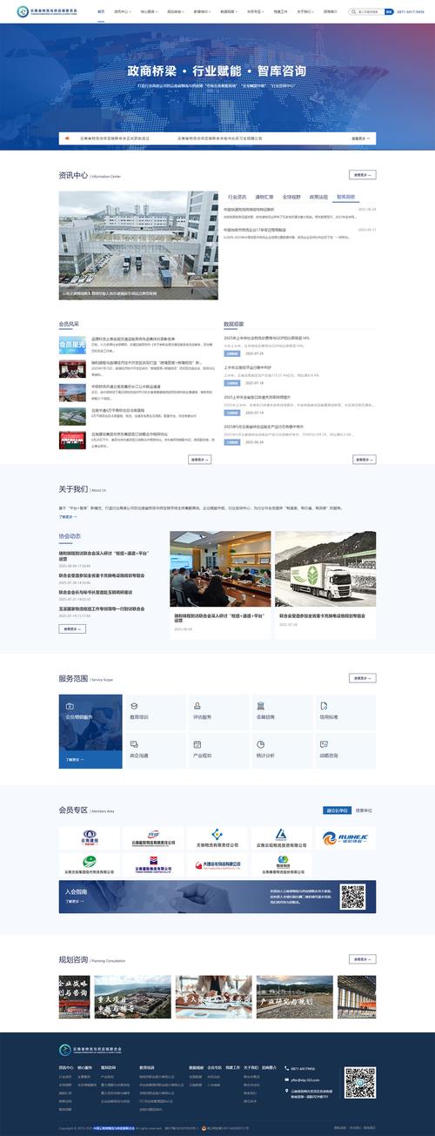Open the RUIHE member company logo

tap(345, 837)
